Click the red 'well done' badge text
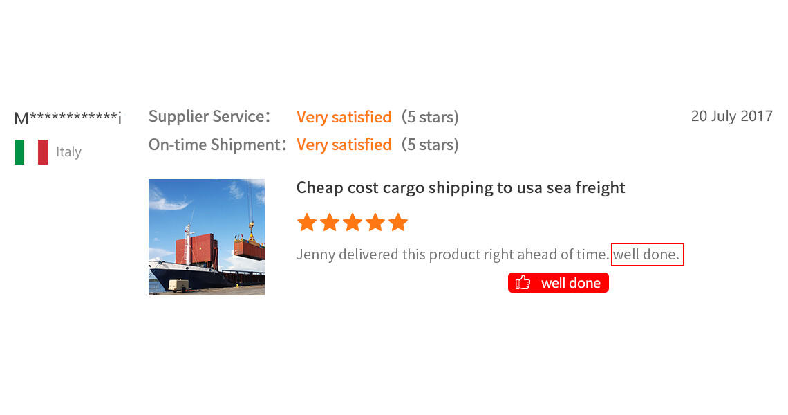Viewport: 788px width, 415px height. point(570,283)
